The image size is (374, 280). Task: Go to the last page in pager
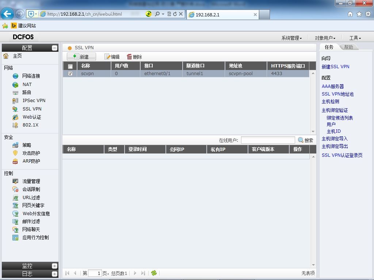[x=143, y=273]
